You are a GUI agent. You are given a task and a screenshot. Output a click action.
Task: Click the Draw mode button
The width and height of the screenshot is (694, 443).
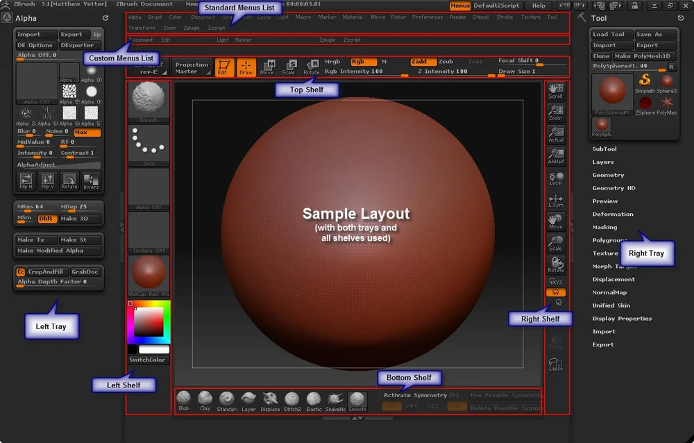pos(246,67)
